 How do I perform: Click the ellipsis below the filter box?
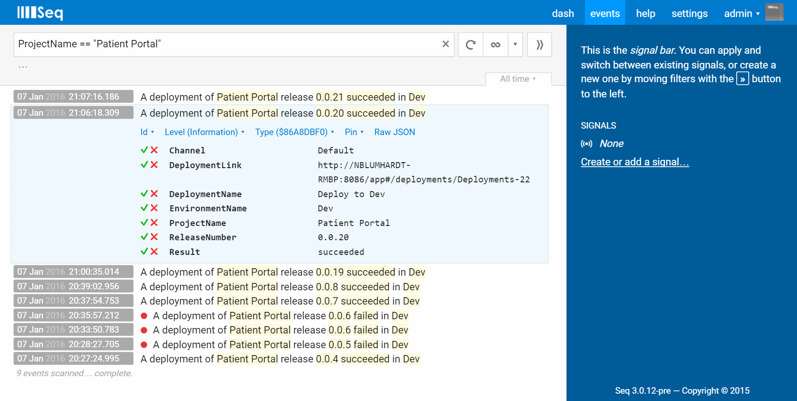click(x=23, y=67)
